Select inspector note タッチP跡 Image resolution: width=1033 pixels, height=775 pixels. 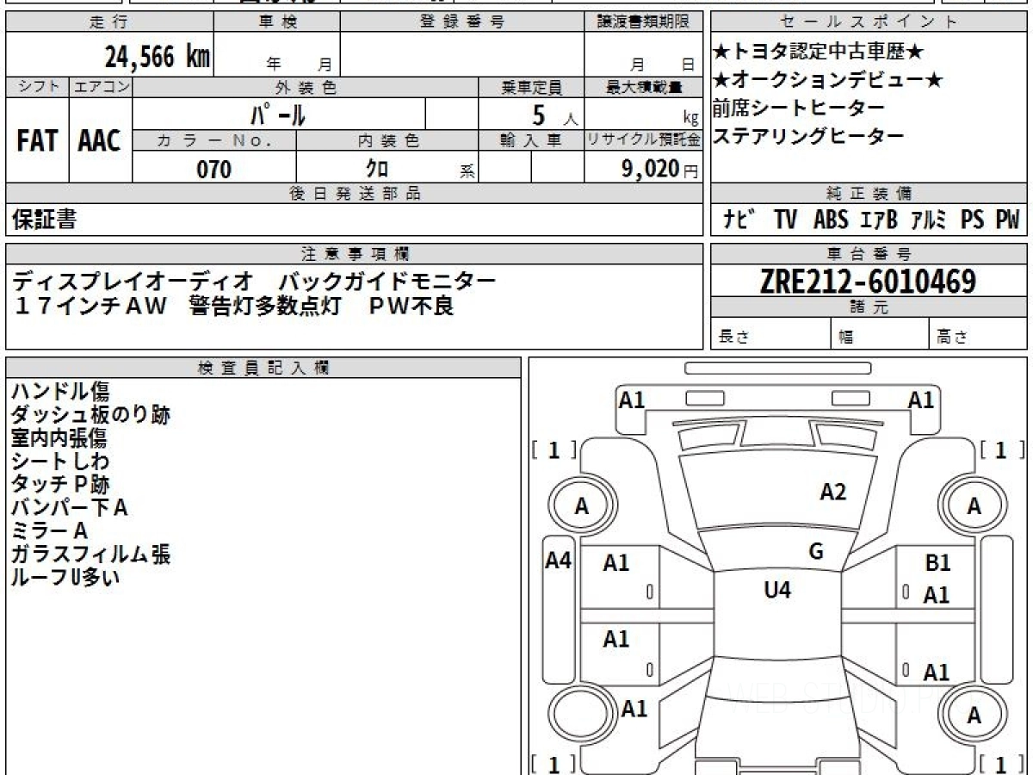(x=60, y=485)
